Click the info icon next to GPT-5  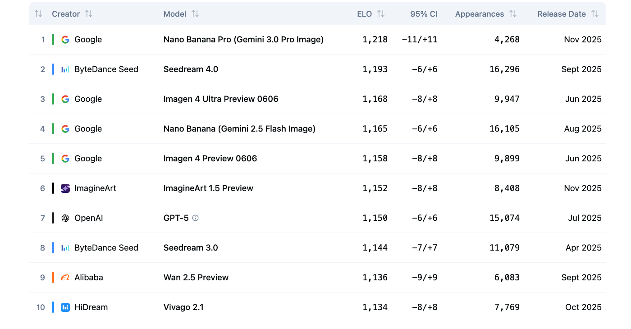(195, 218)
